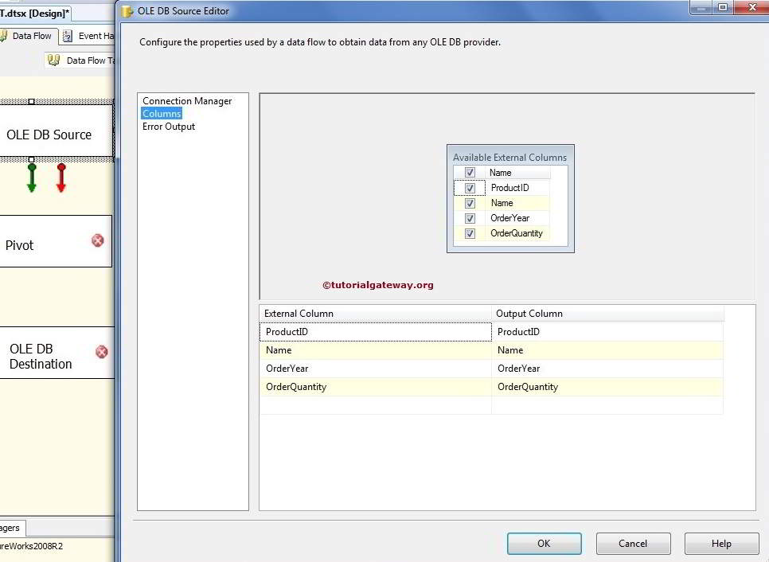The image size is (769, 562).
Task: Toggle the OrderQuantity column checkbox
Action: coord(470,232)
